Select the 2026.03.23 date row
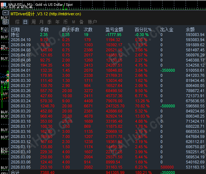The height and width of the screenshot is (174, 206). (21, 106)
